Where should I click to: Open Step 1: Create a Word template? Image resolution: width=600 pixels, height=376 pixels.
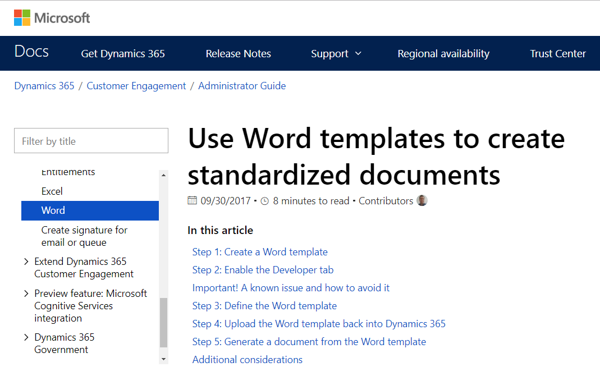(259, 252)
